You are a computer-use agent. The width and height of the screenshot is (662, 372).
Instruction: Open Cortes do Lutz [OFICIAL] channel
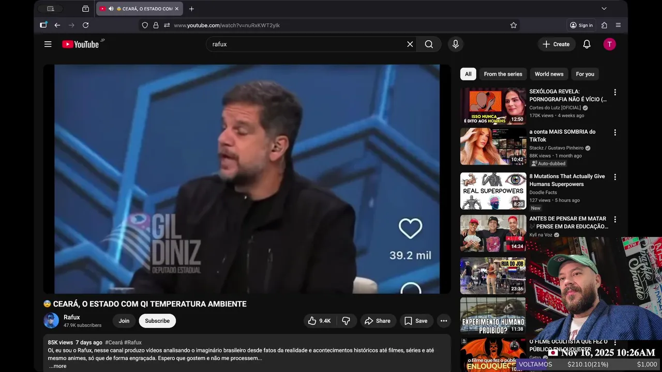[555, 108]
